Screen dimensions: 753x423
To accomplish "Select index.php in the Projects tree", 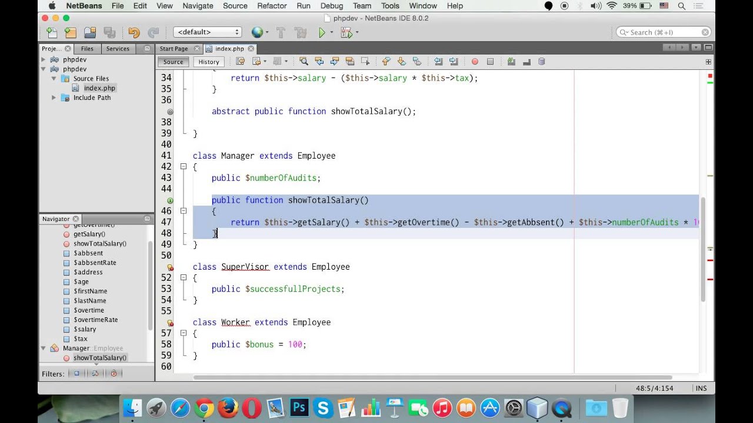I will [x=99, y=88].
